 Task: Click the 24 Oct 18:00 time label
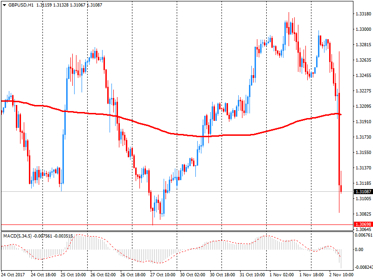tap(43, 275)
